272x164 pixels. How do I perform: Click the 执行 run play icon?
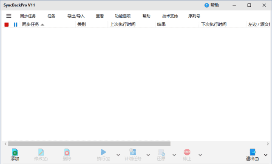point(104,152)
